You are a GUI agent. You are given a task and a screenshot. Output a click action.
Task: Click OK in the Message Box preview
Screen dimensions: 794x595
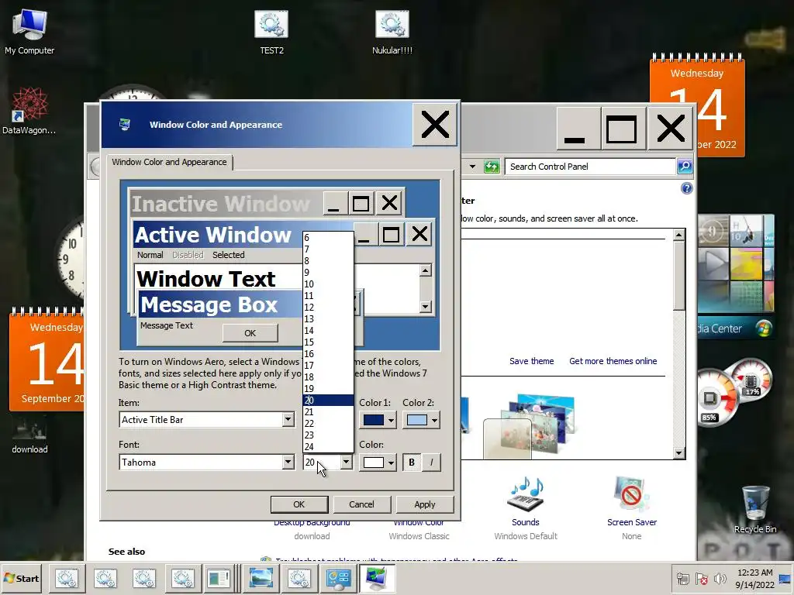[250, 333]
